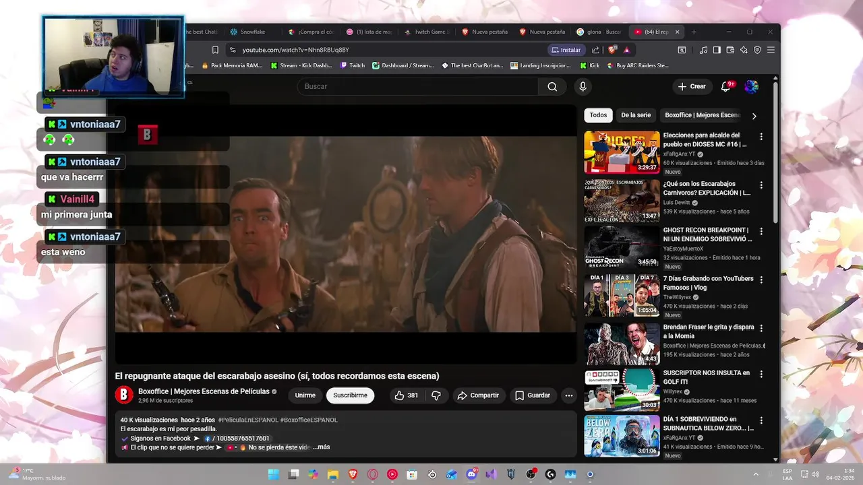This screenshot has width=863, height=485.
Task: Open the three-dot more actions under video
Action: [x=569, y=395]
